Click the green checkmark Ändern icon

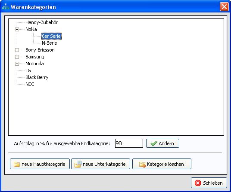pos(154,143)
